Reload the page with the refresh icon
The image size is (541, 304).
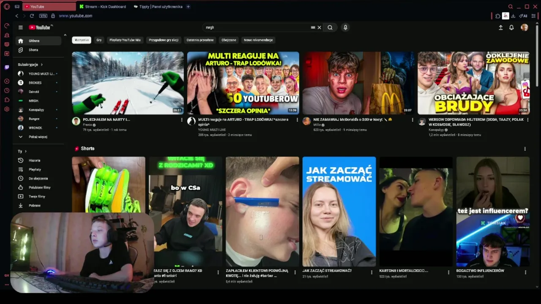click(32, 16)
